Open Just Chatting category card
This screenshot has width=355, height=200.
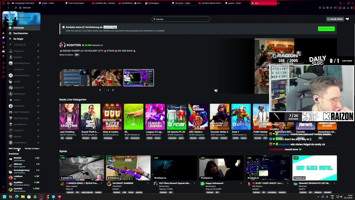coord(69,117)
